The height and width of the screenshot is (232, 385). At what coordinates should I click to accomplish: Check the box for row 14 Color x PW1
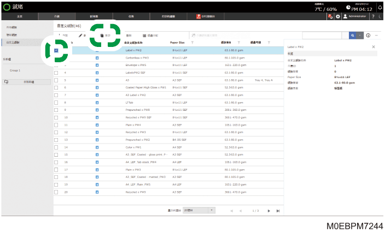[x=56, y=147]
